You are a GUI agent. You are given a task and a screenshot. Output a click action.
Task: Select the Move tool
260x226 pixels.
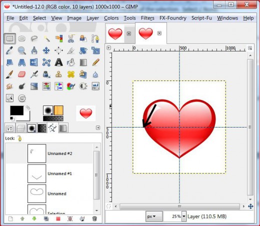click(x=46, y=50)
